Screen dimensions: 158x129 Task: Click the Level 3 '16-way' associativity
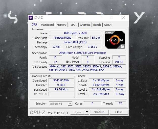point(120,94)
